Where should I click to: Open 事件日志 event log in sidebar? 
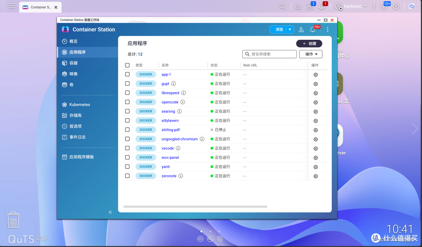[88, 137]
